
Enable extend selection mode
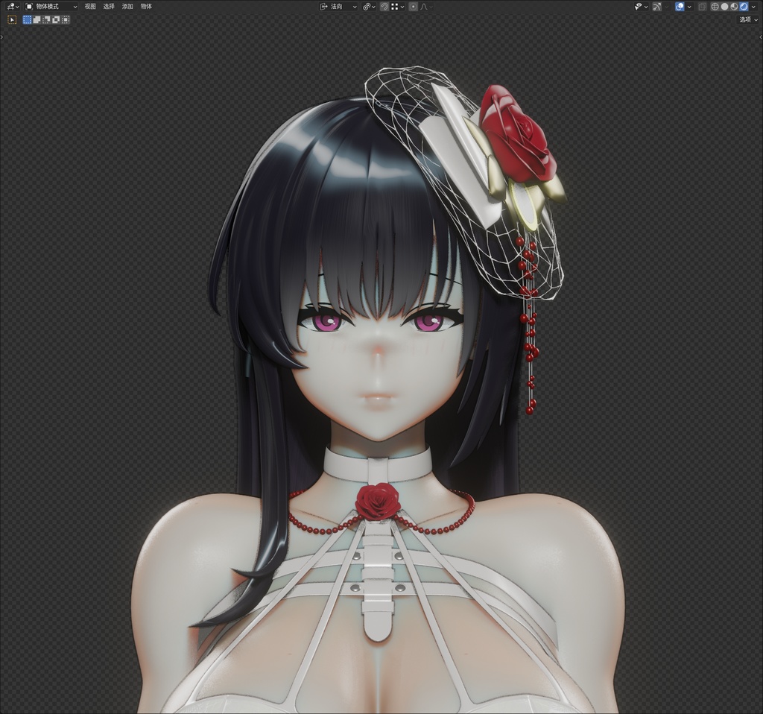point(36,19)
